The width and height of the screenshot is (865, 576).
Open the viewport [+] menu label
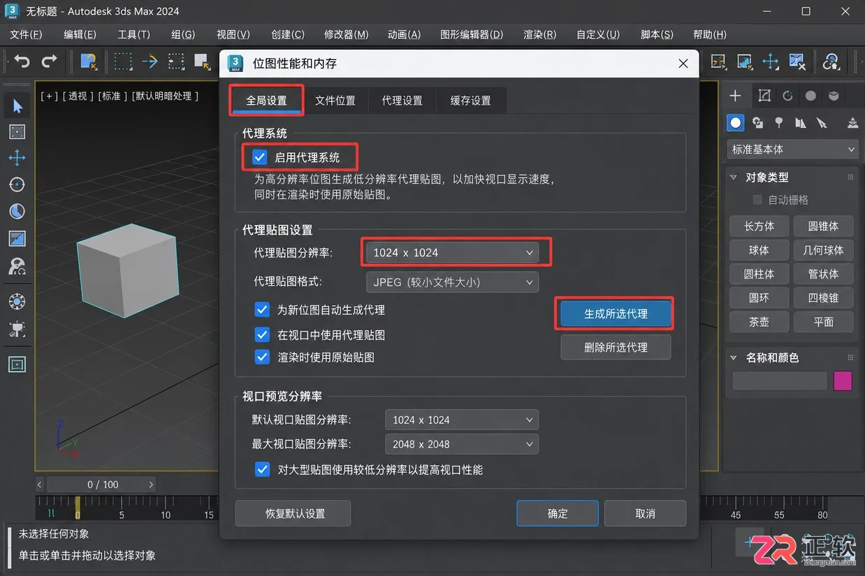(x=49, y=96)
